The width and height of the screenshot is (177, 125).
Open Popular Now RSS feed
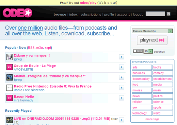coord(31,48)
